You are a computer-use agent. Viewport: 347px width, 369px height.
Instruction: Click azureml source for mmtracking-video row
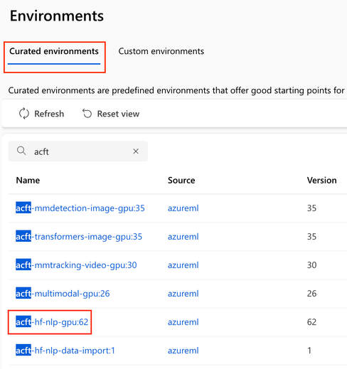click(x=183, y=265)
